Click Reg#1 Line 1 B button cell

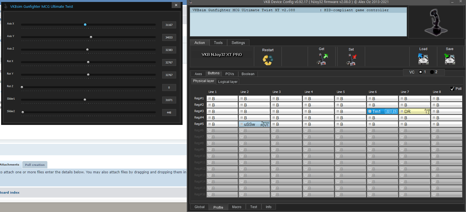(x=222, y=98)
